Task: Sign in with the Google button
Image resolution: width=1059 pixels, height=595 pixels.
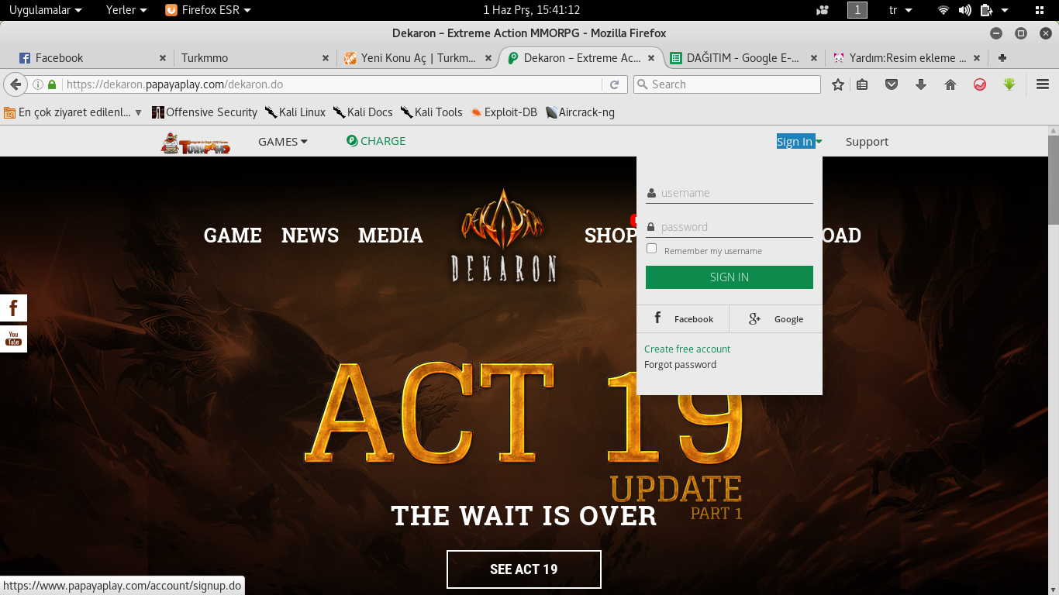Action: (x=776, y=319)
